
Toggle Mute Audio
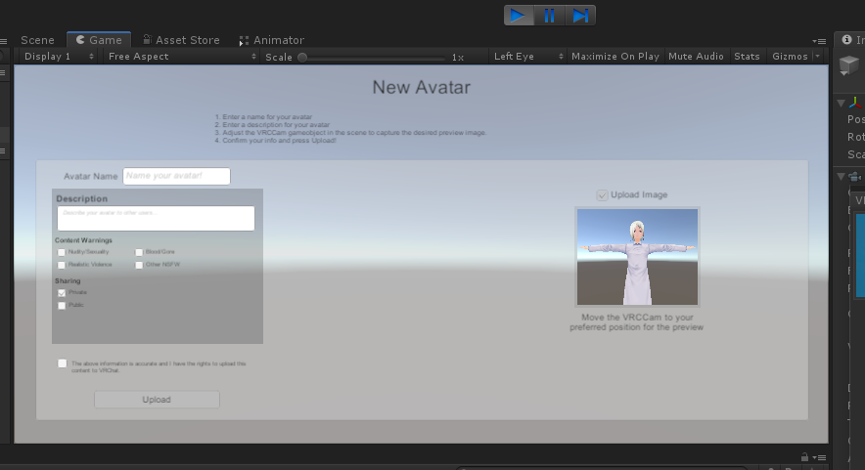[696, 57]
